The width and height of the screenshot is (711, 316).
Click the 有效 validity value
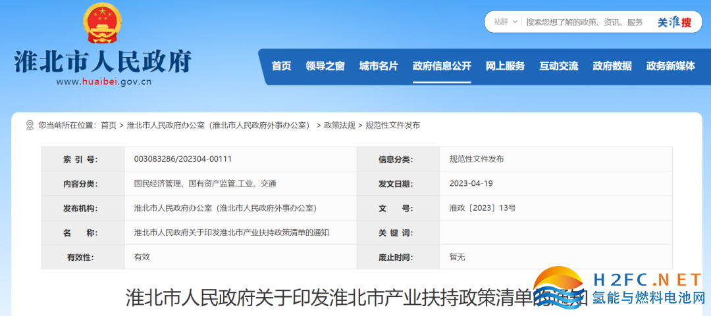coord(142,257)
